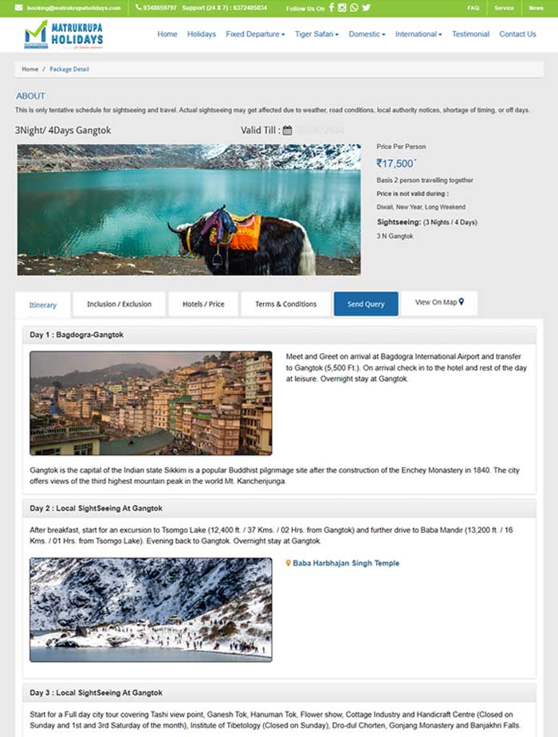Switch to the Hotels / Price tab
This screenshot has height=737, width=558.
click(203, 304)
